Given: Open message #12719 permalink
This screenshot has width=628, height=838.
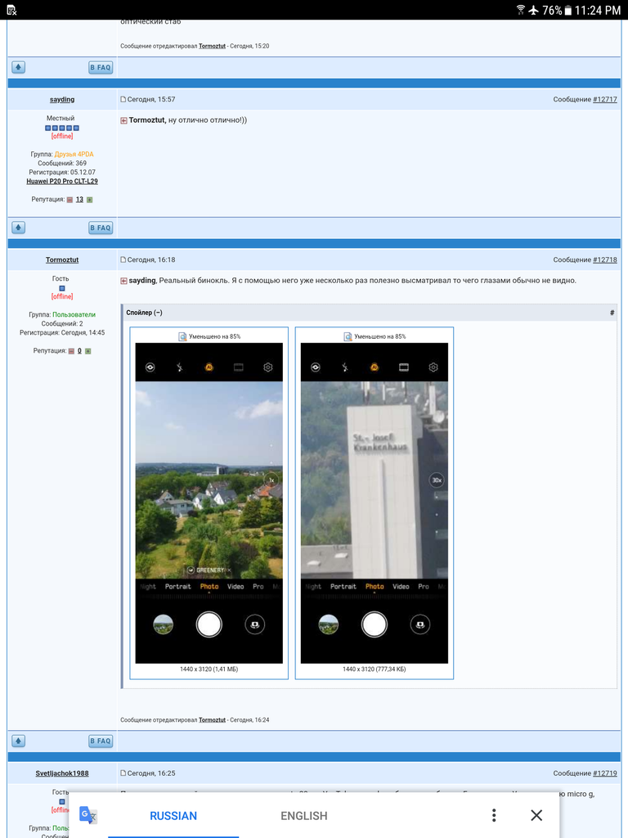Looking at the screenshot, I should pyautogui.click(x=605, y=773).
